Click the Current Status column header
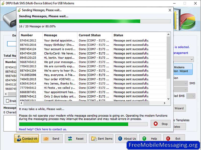Image resolution: width=201 pixels, height=150 pixels. pos(90,35)
